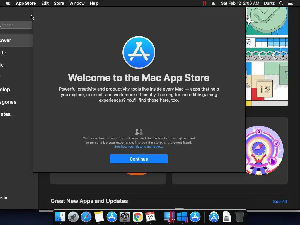Click the privacy handshake icon above the data notice
This screenshot has height=225, width=300.
click(139, 132)
